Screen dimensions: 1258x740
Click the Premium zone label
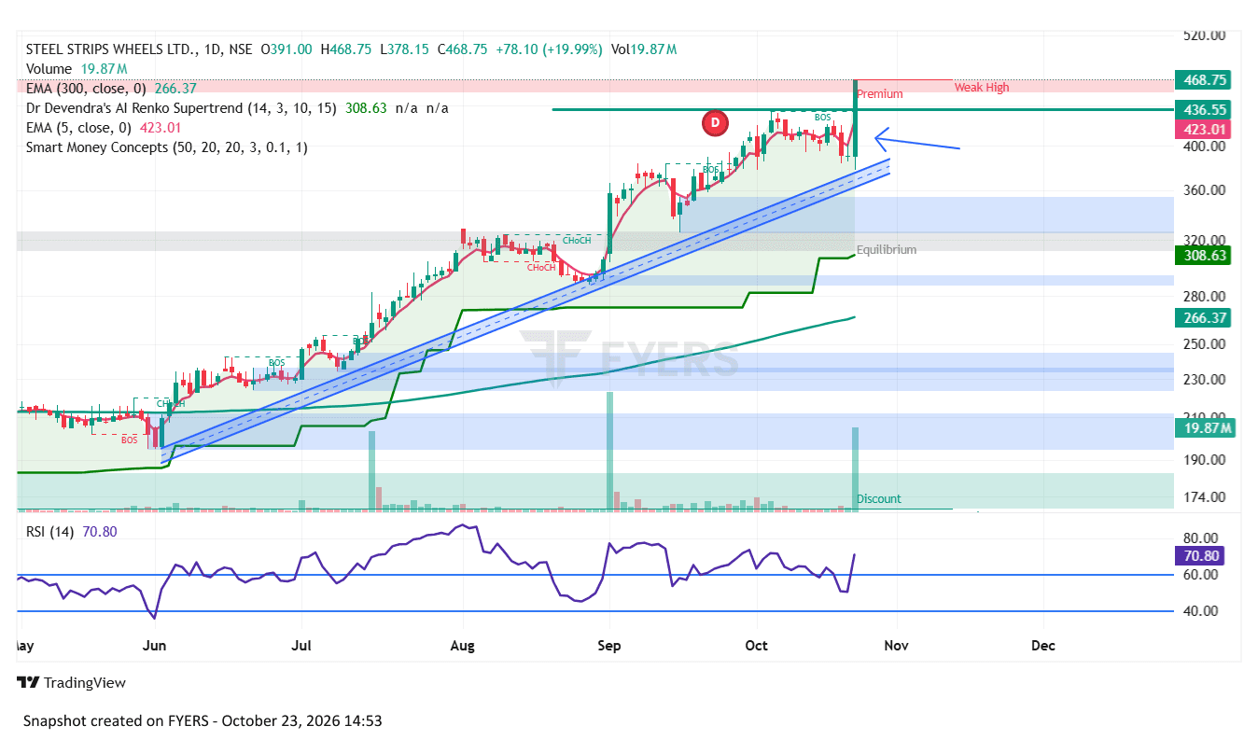[880, 94]
